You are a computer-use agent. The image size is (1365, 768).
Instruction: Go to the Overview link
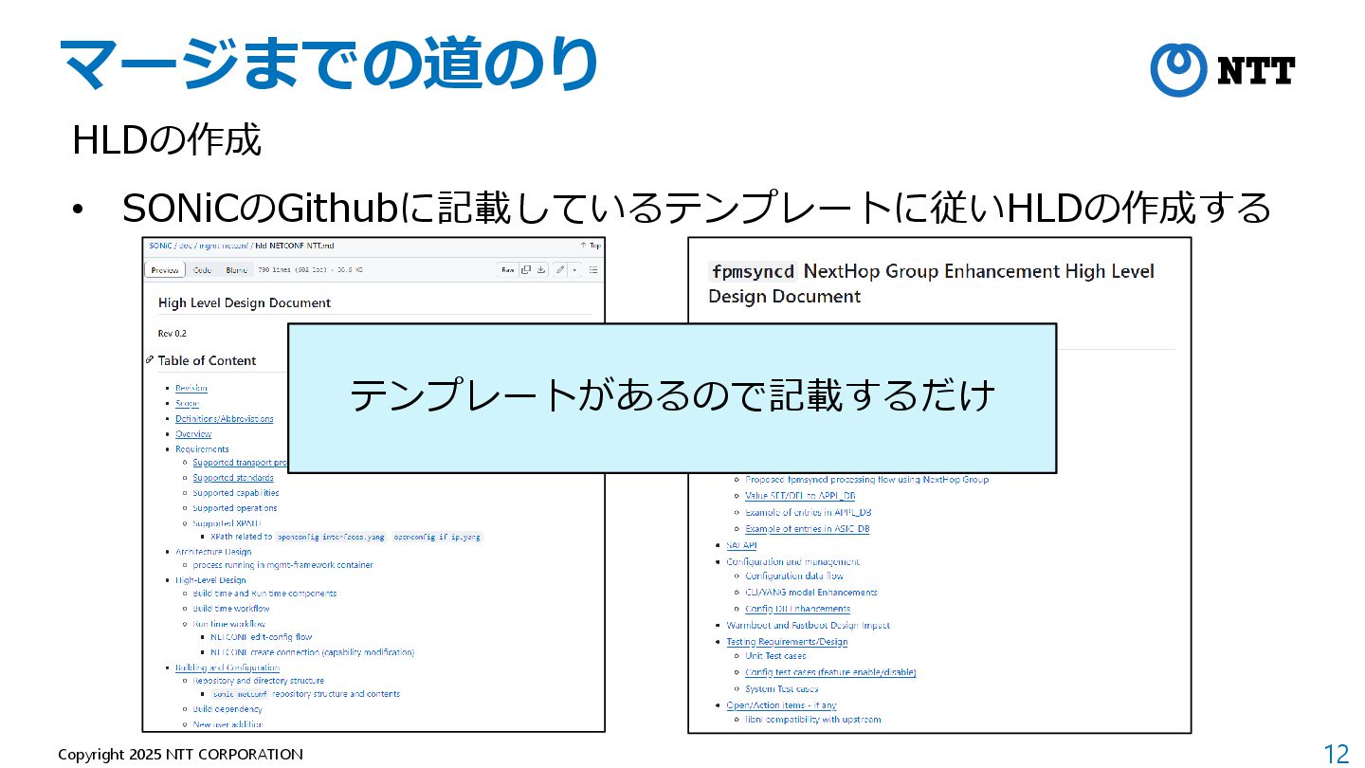(x=192, y=433)
